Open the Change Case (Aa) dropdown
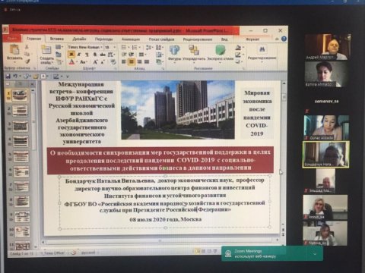This screenshot has width=365, height=273. pyautogui.click(x=84, y=62)
